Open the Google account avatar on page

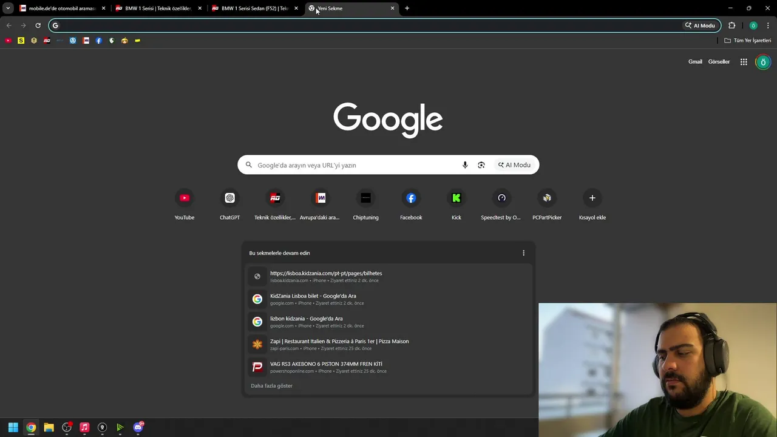coord(763,62)
